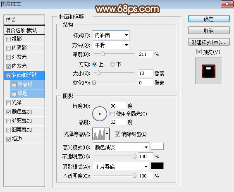Viewport: 234px width, 192px height.
Task: Enable the 投影 drop shadow checkbox
Action: 8,39
